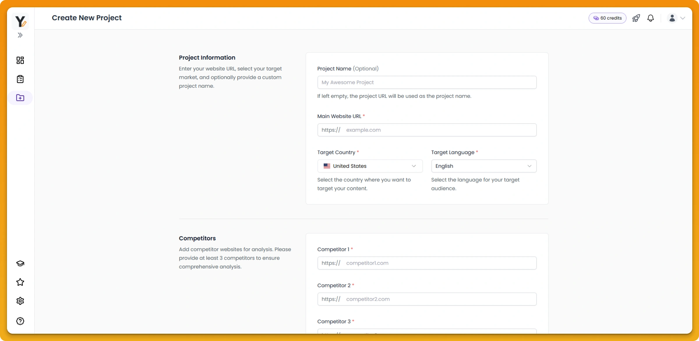Screen dimensions: 699x341
Task: Expand the Target Language dropdown
Action: coord(483,166)
